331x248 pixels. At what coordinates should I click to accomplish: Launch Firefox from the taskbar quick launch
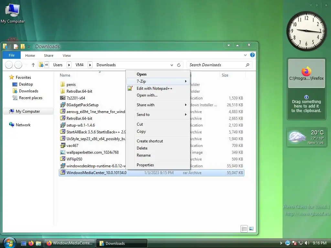pyautogui.click(x=31, y=243)
